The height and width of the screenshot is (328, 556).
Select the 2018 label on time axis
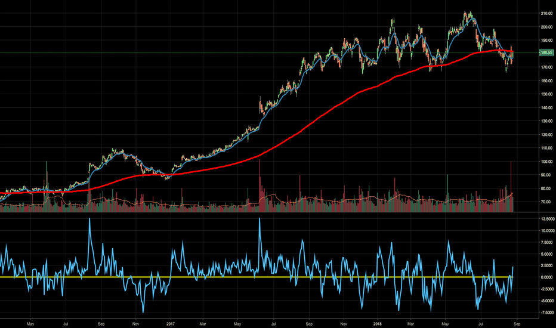click(378, 324)
